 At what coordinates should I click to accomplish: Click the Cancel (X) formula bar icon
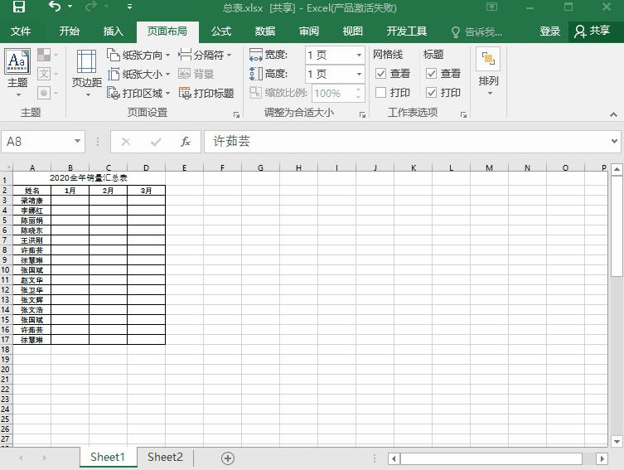(126, 142)
